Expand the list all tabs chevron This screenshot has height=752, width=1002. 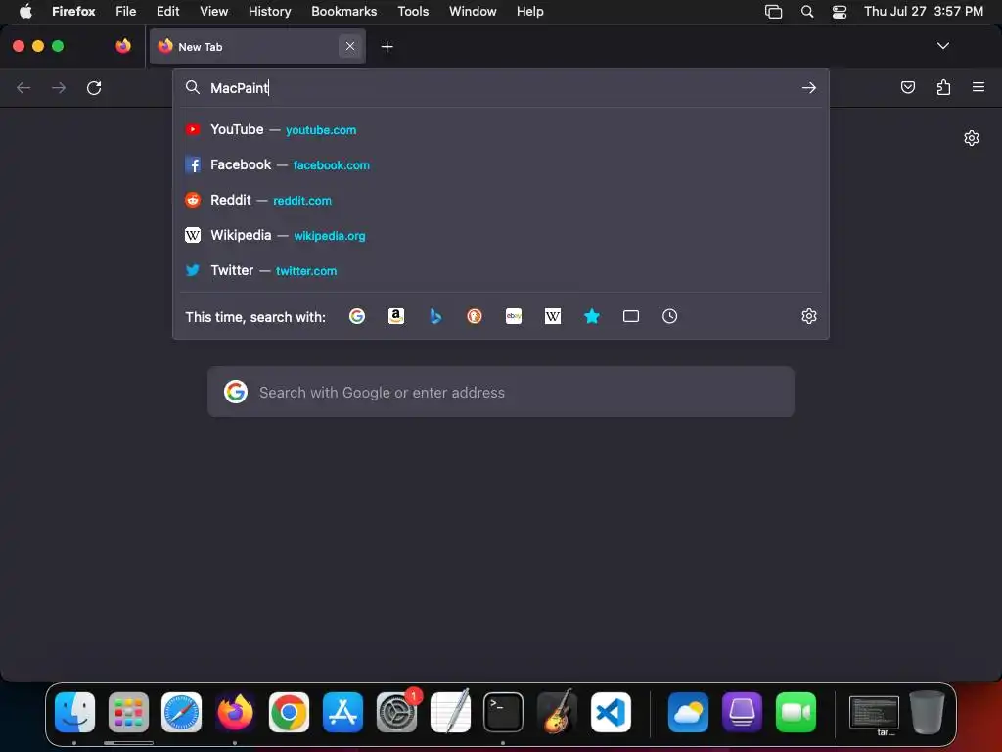click(943, 46)
